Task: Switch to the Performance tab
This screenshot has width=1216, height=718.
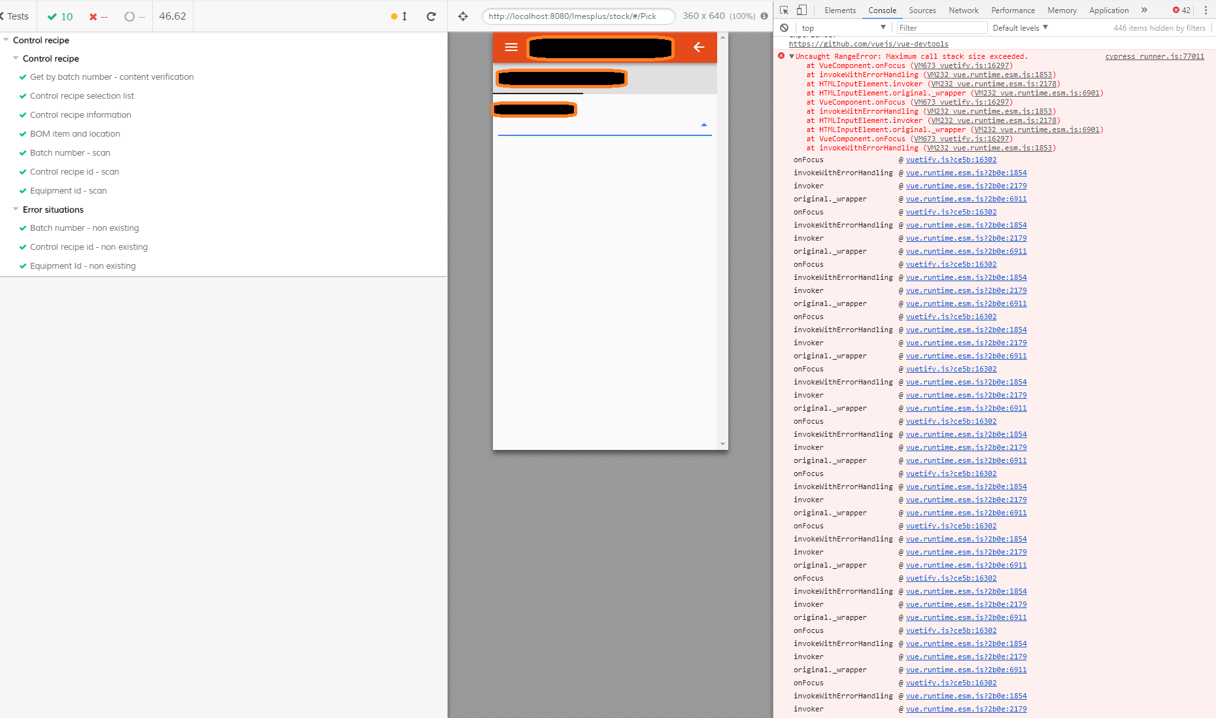Action: click(1013, 10)
